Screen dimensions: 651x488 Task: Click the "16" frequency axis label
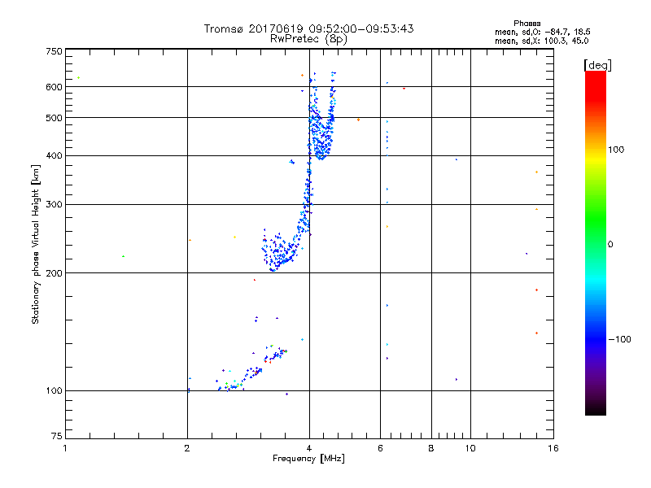pyautogui.click(x=553, y=448)
